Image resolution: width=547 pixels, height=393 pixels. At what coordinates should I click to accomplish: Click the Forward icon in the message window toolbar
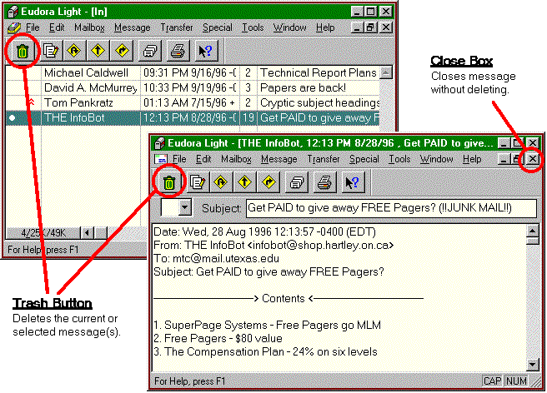pos(244,182)
